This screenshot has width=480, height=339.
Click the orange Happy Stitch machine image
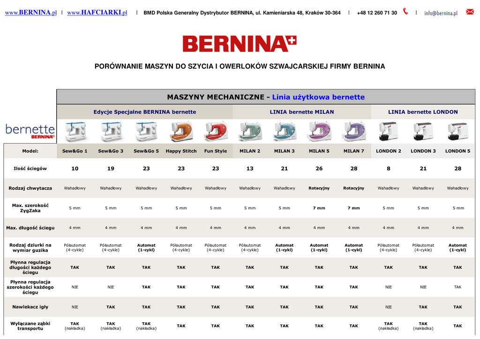coord(181,132)
